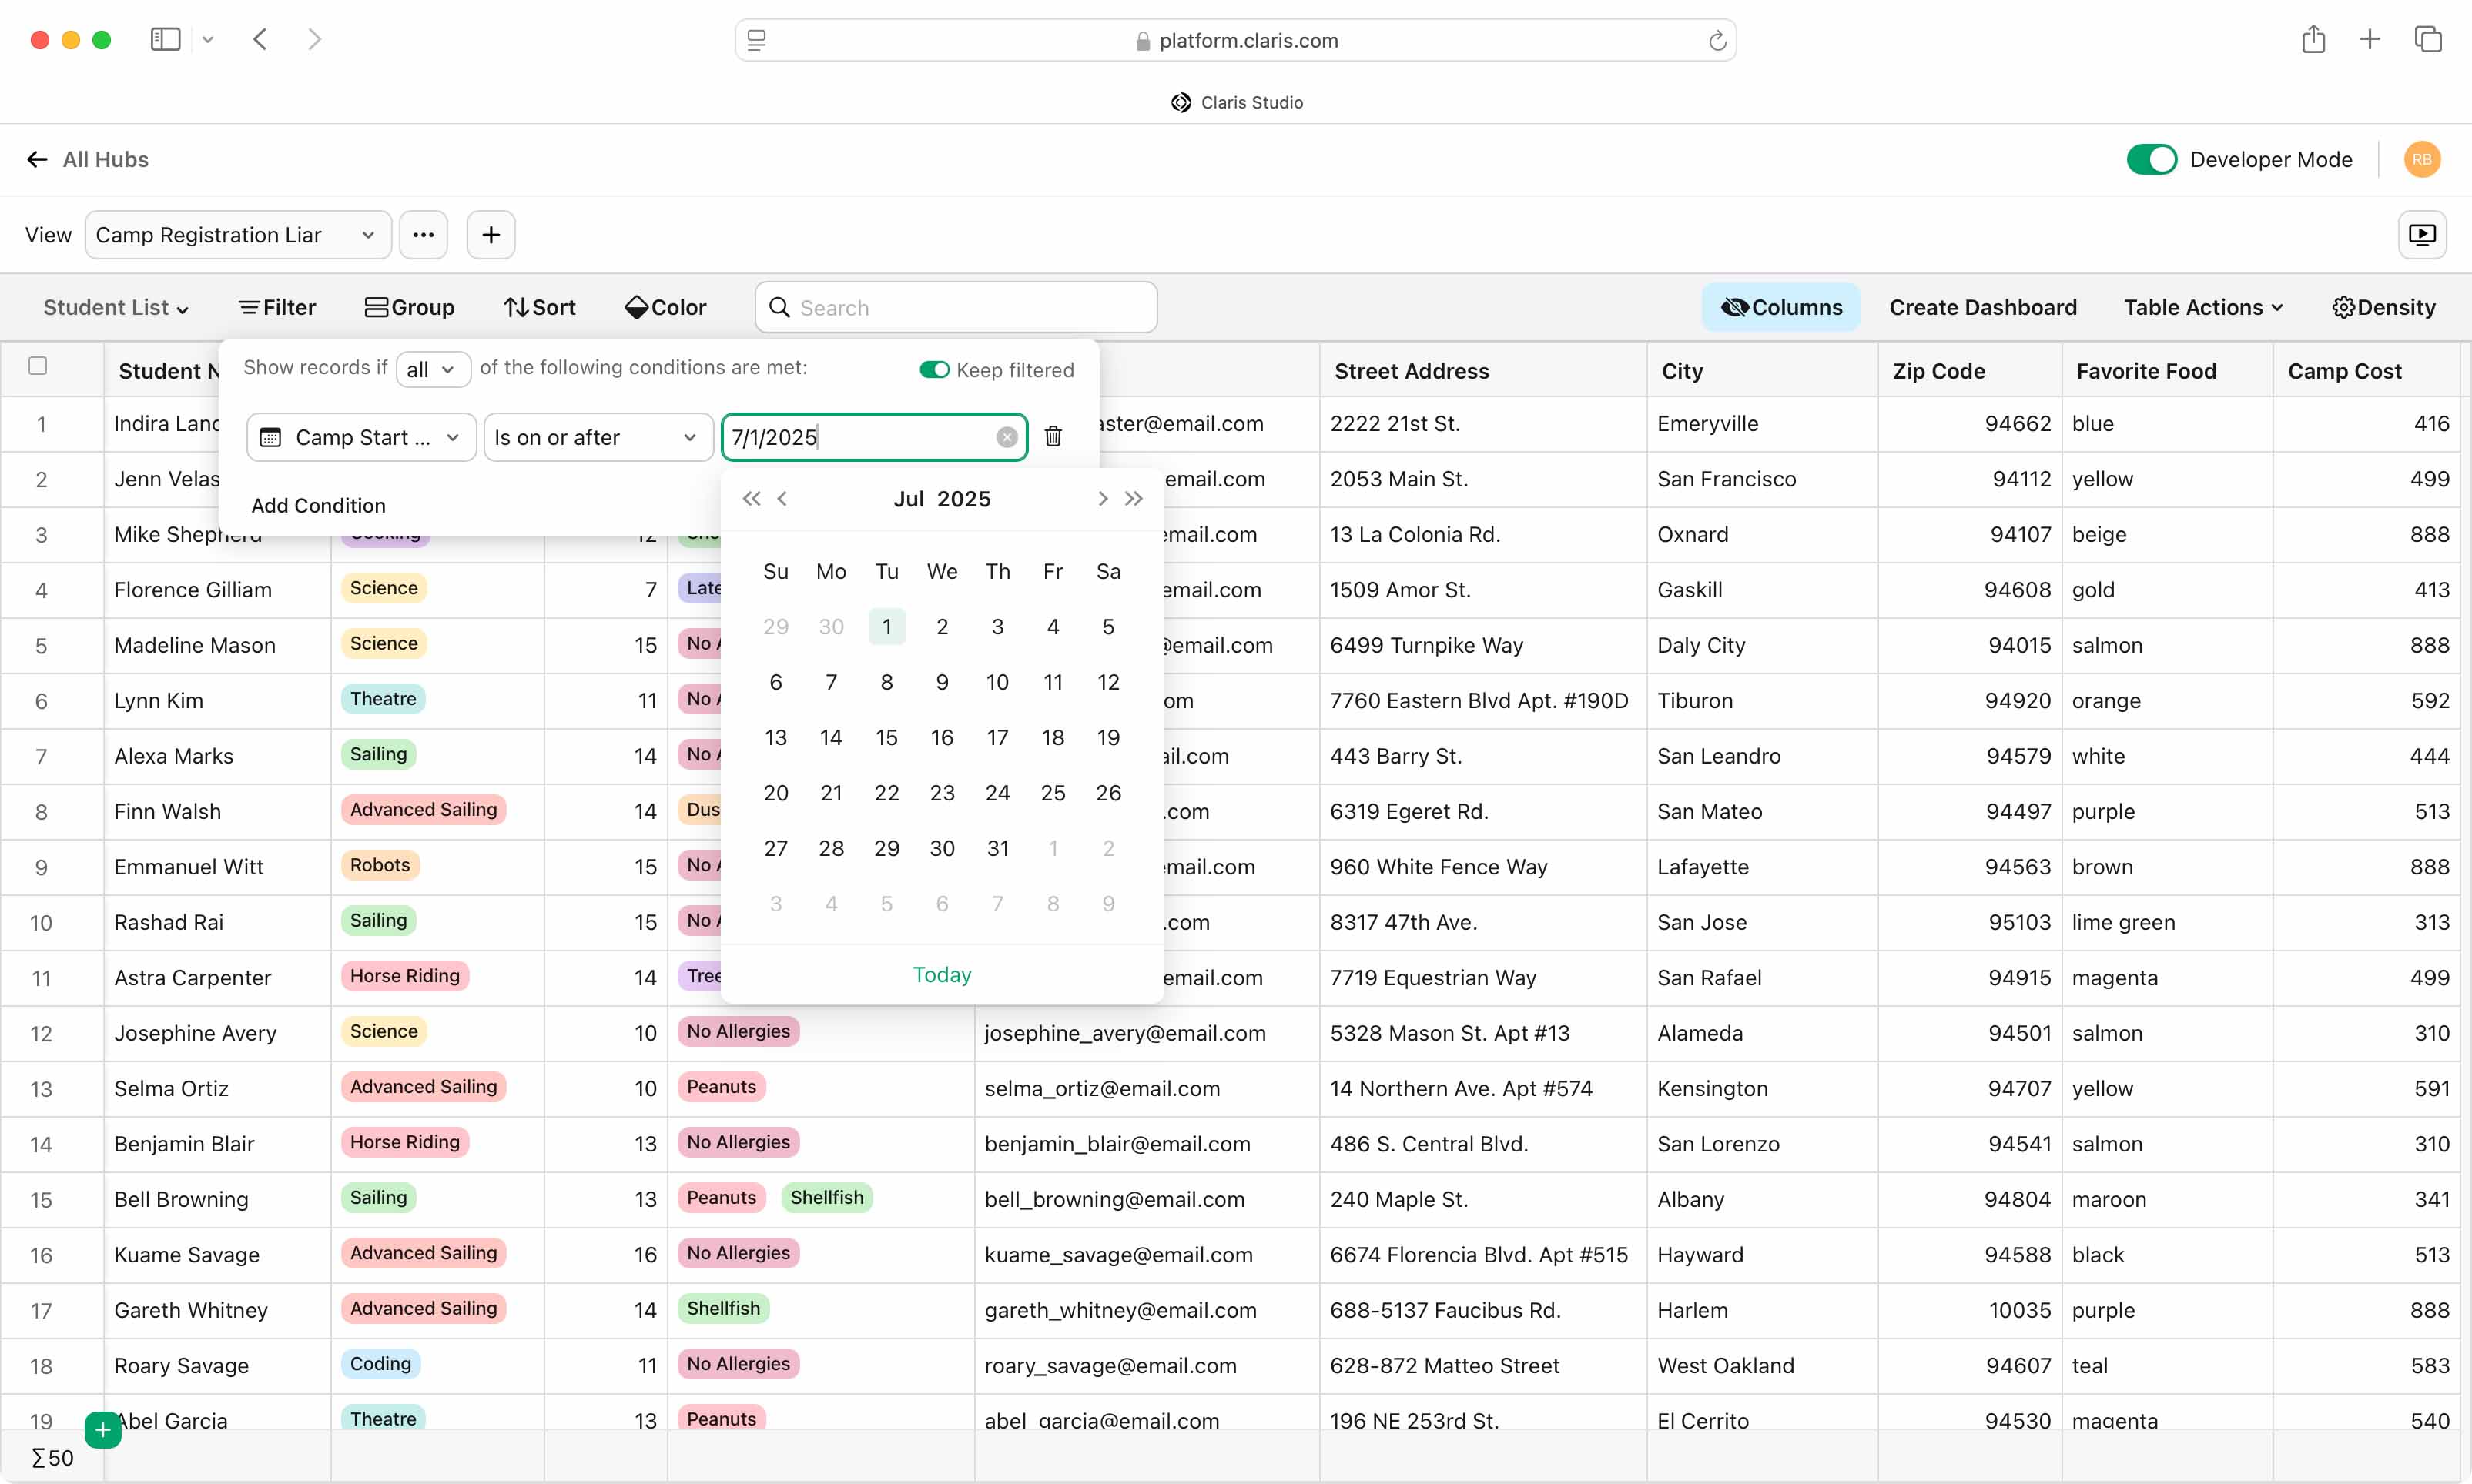Delete the filter condition with trash icon
The width and height of the screenshot is (2472, 1484).
[x=1053, y=437]
